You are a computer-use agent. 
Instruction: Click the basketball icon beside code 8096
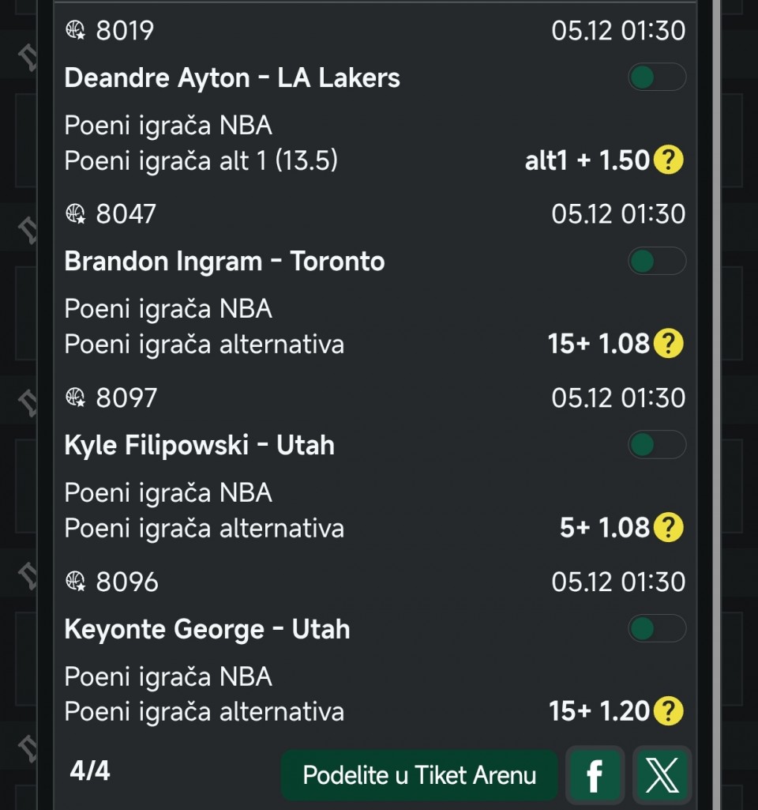click(75, 582)
